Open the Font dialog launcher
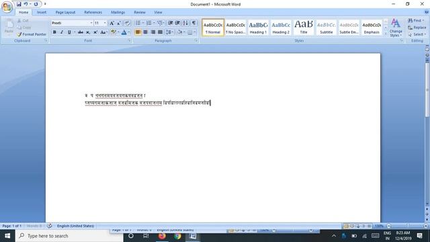This screenshot has width=430, height=242. pos(130,40)
